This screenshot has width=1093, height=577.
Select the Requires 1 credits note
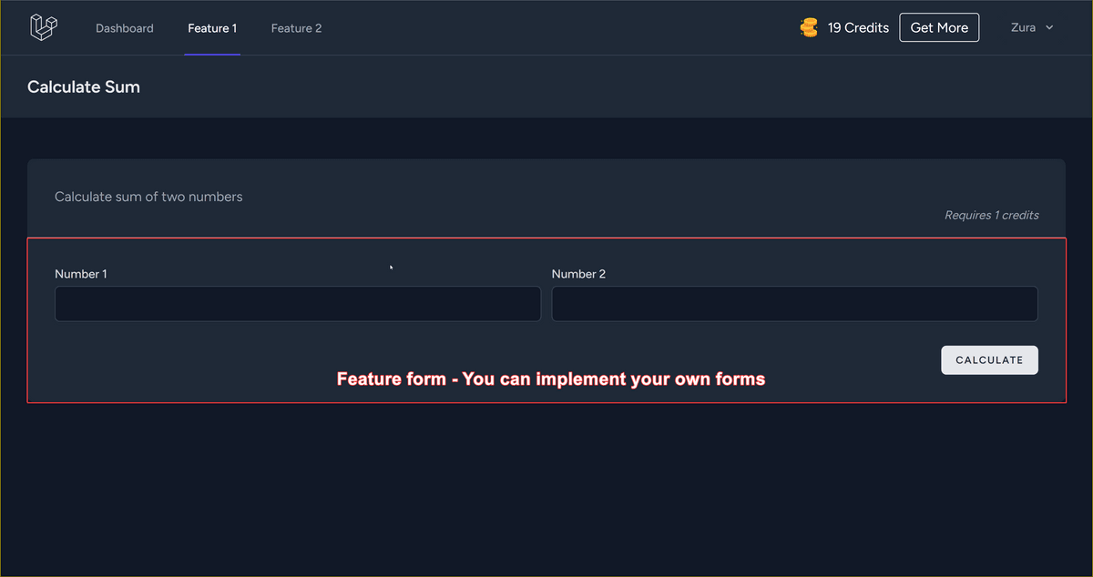(x=991, y=216)
